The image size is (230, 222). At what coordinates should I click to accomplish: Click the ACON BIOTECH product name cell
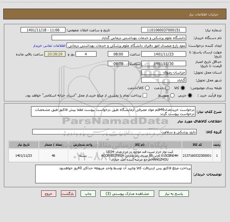(140, 156)
